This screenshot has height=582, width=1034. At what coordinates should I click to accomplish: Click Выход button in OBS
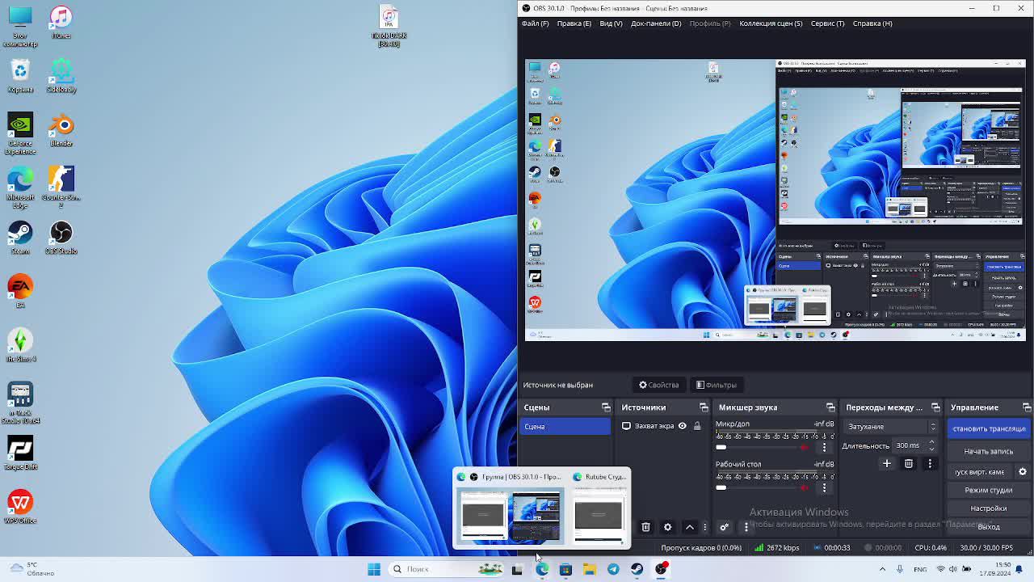coord(989,527)
